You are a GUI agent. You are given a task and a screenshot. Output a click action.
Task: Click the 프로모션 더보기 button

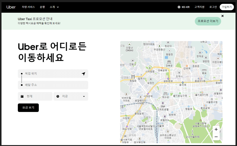[x=208, y=21]
